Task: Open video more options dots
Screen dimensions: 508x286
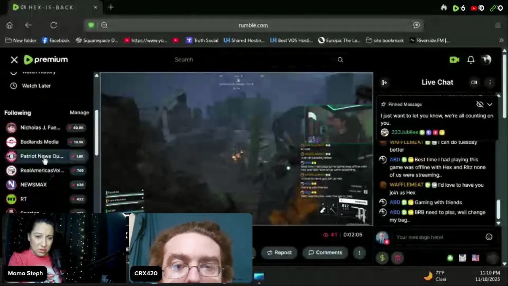Action: (359, 253)
